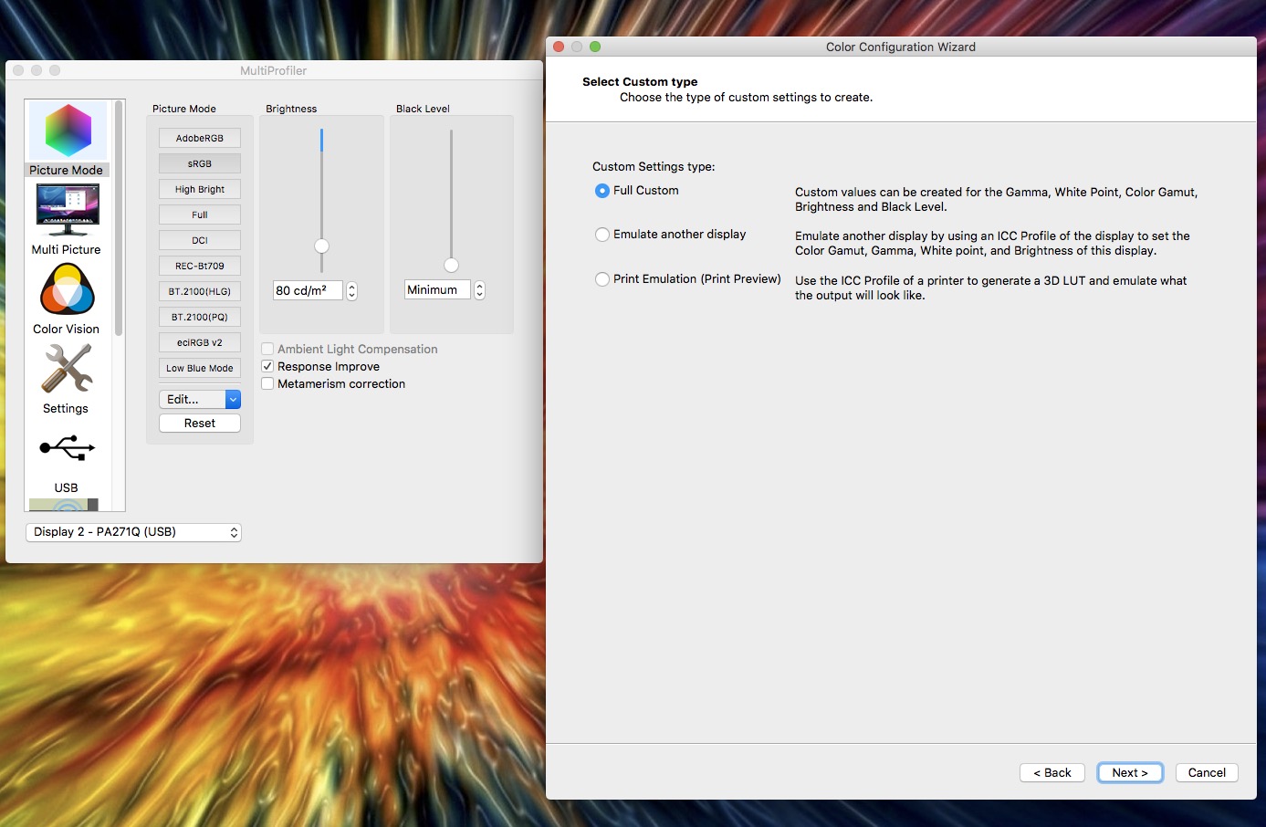Click the brightness 80 cd/m² value field
This screenshot has height=827, width=1266.
tap(307, 290)
